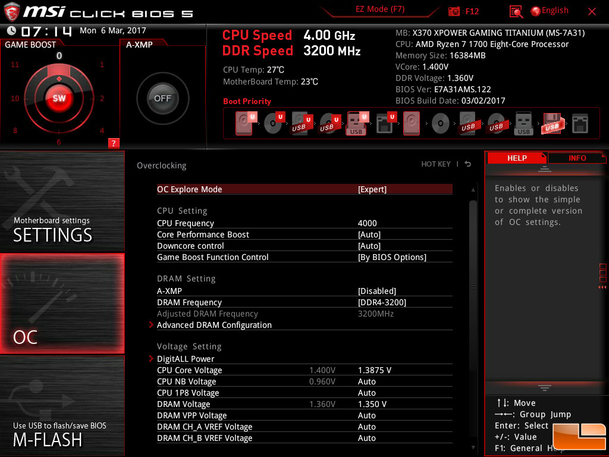This screenshot has width=609, height=457.
Task: Select the USB floppy boot device icon
Action: point(552,123)
